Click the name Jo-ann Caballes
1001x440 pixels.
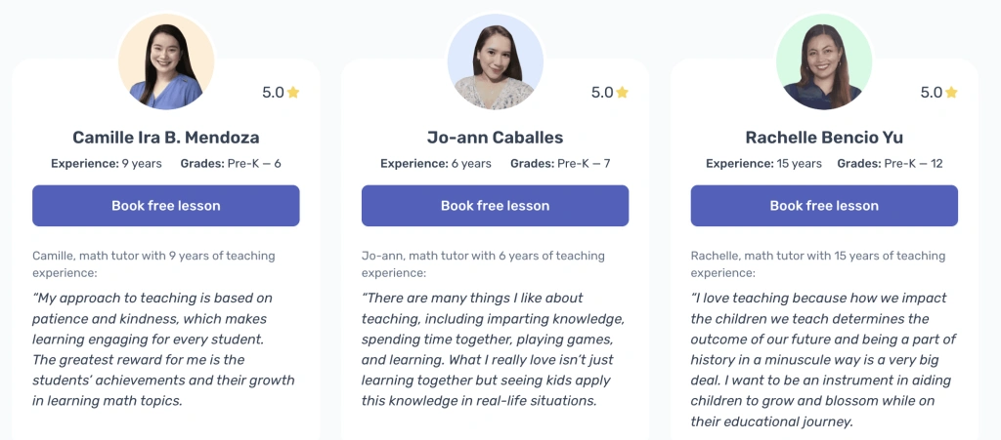pos(495,138)
